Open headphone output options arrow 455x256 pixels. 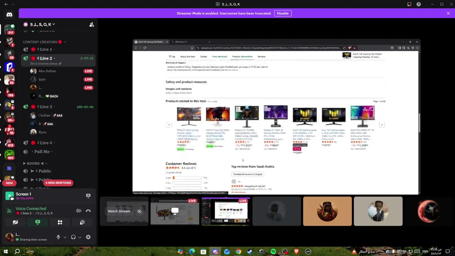click(x=80, y=237)
